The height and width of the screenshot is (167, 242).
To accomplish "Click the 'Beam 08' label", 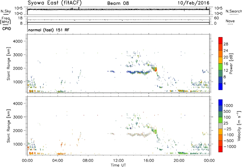I will coord(118,3).
